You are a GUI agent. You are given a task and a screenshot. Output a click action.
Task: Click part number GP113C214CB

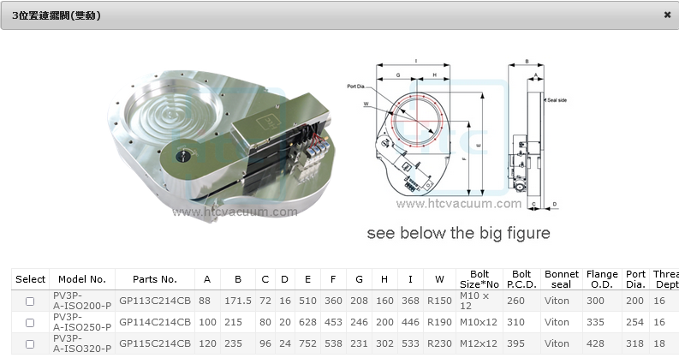coord(155,301)
